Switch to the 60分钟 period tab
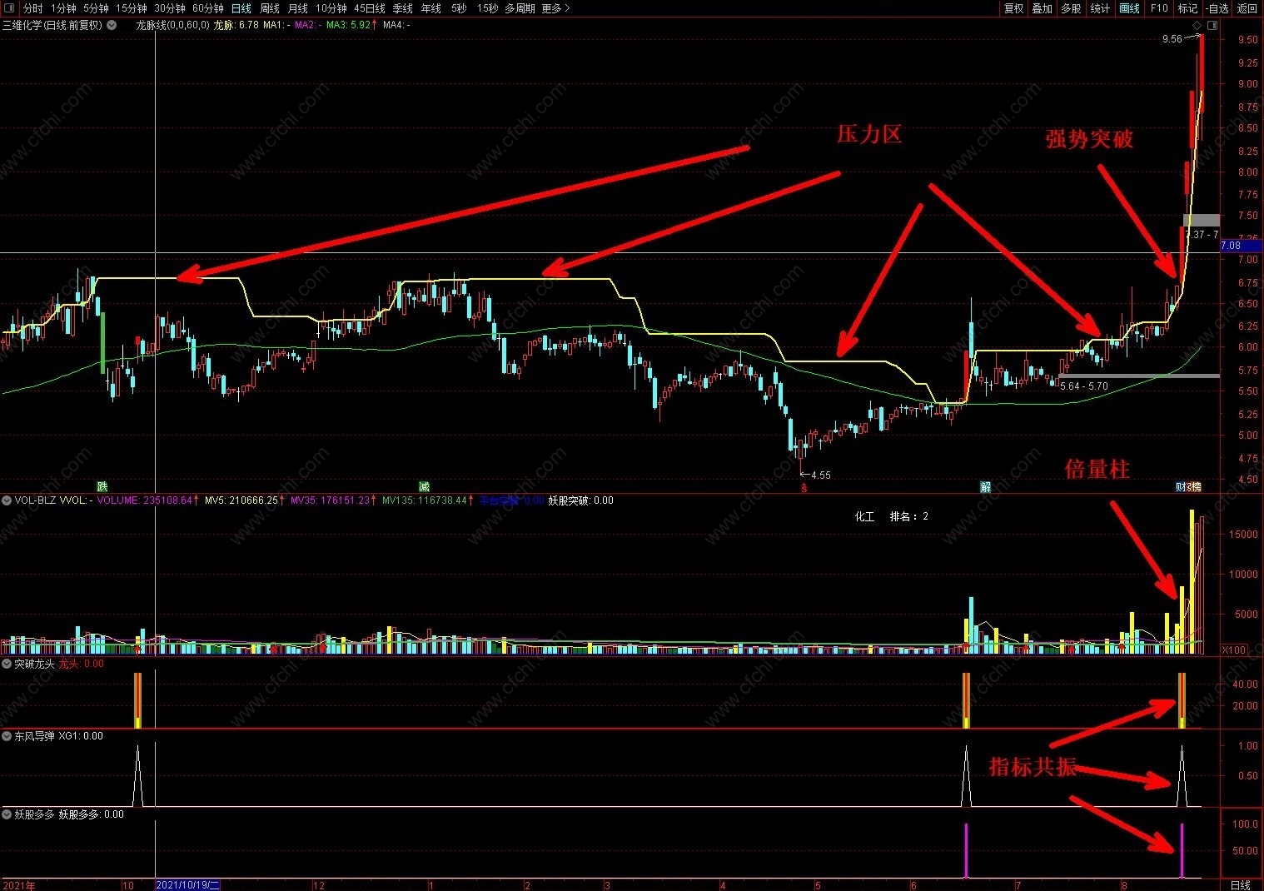 click(208, 8)
